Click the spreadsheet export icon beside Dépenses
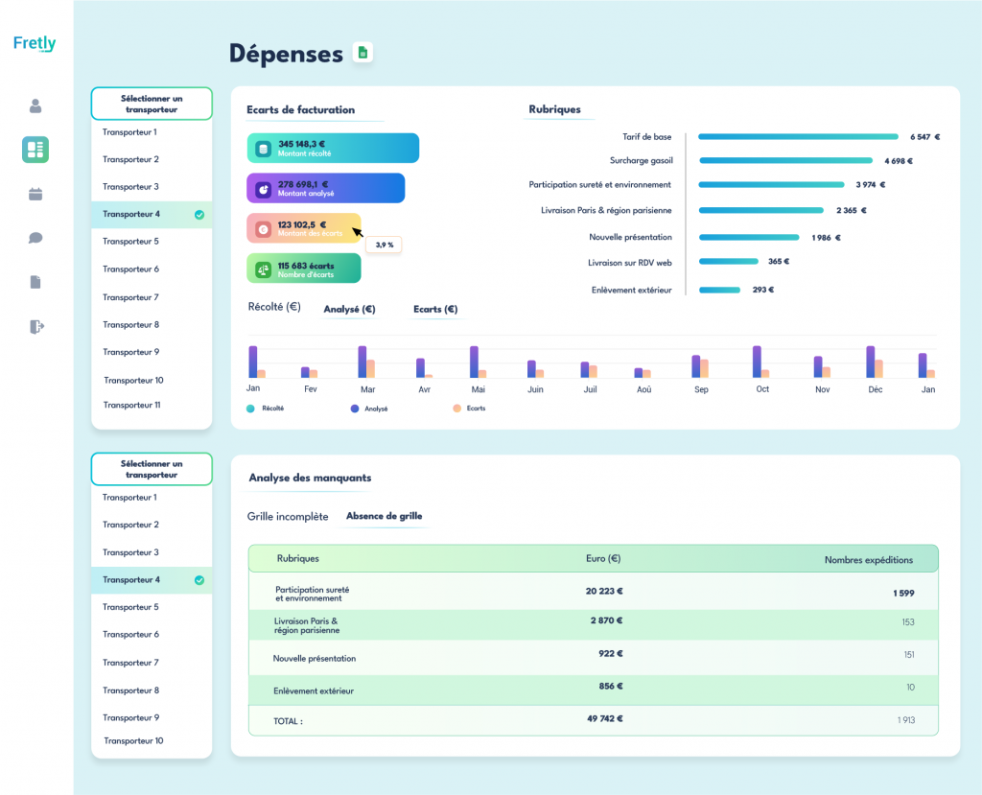This screenshot has width=982, height=795. point(362,53)
